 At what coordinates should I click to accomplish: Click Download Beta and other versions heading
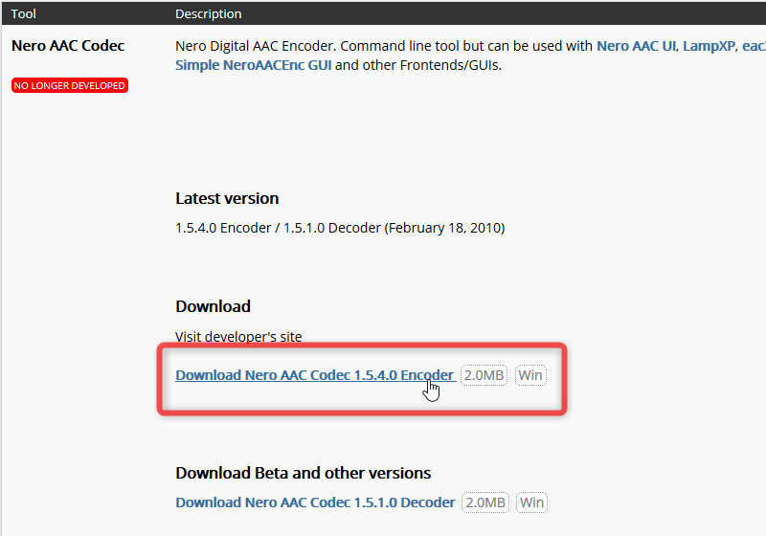(x=303, y=473)
